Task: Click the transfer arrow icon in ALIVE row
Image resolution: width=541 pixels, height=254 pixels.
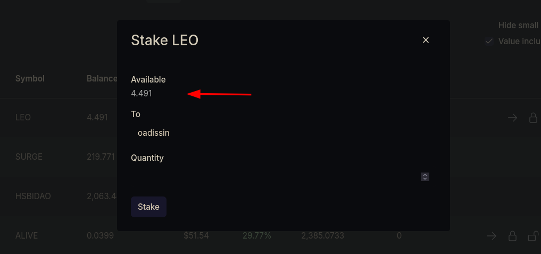Action: [492, 235]
